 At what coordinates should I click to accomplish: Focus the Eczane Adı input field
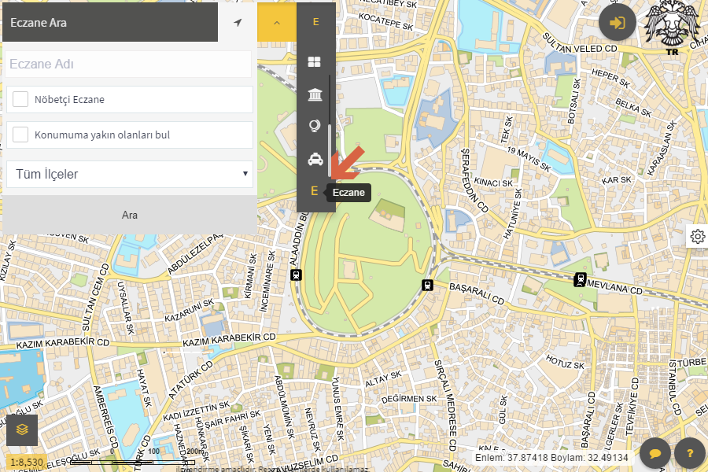(129, 65)
